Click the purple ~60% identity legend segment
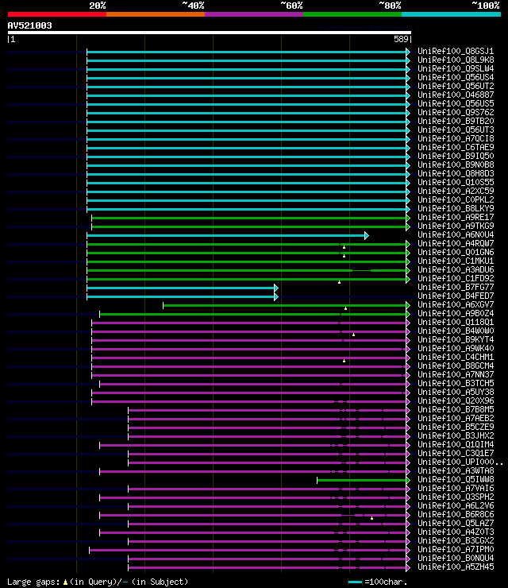Image resolution: width=508 pixels, height=588 pixels. click(x=254, y=14)
